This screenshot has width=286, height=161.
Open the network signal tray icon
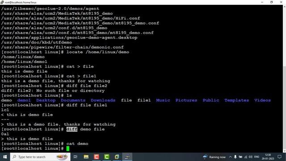[x=246, y=157]
